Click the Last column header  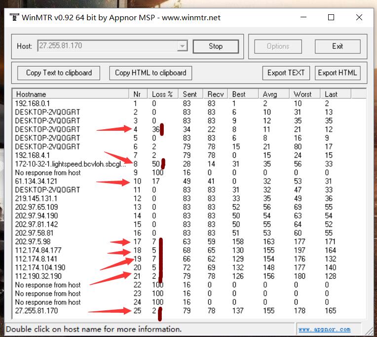(x=336, y=94)
